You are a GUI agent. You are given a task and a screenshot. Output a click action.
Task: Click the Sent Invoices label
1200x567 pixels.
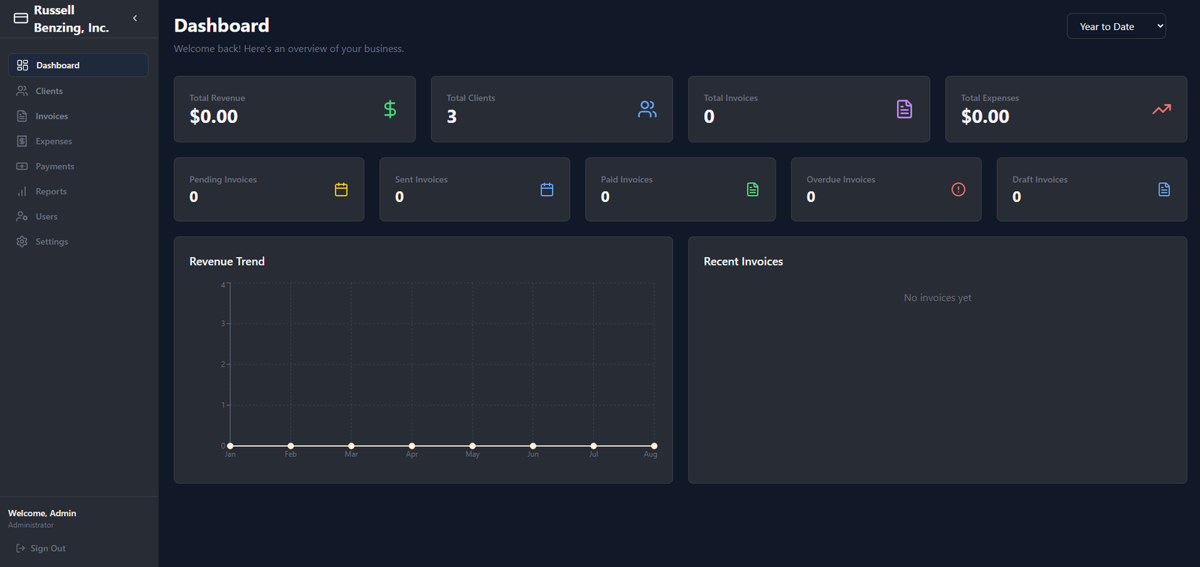[421, 180]
